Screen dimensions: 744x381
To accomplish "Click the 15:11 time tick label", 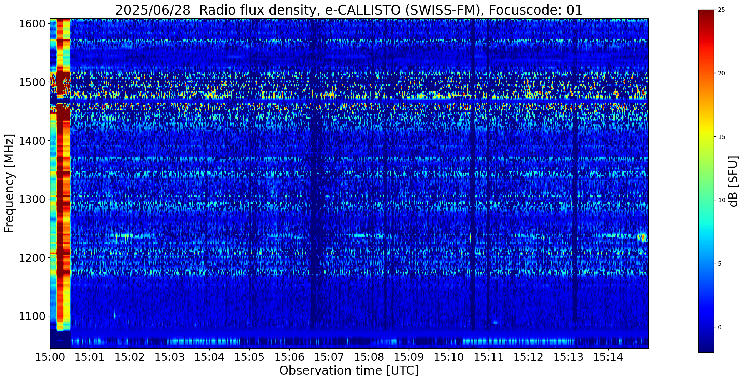I will [x=489, y=357].
